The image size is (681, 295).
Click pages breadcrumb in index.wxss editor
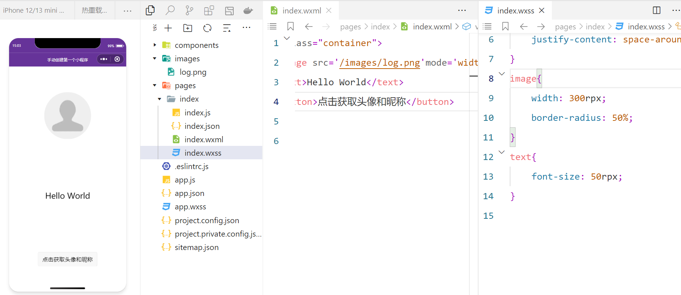pos(565,26)
